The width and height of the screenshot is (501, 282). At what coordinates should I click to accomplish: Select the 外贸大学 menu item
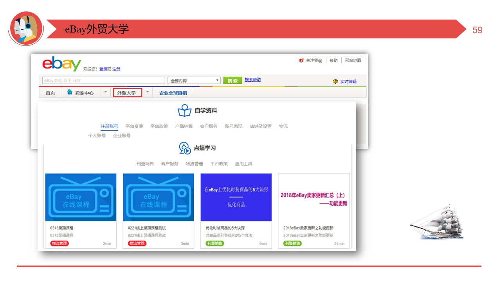coord(127,93)
